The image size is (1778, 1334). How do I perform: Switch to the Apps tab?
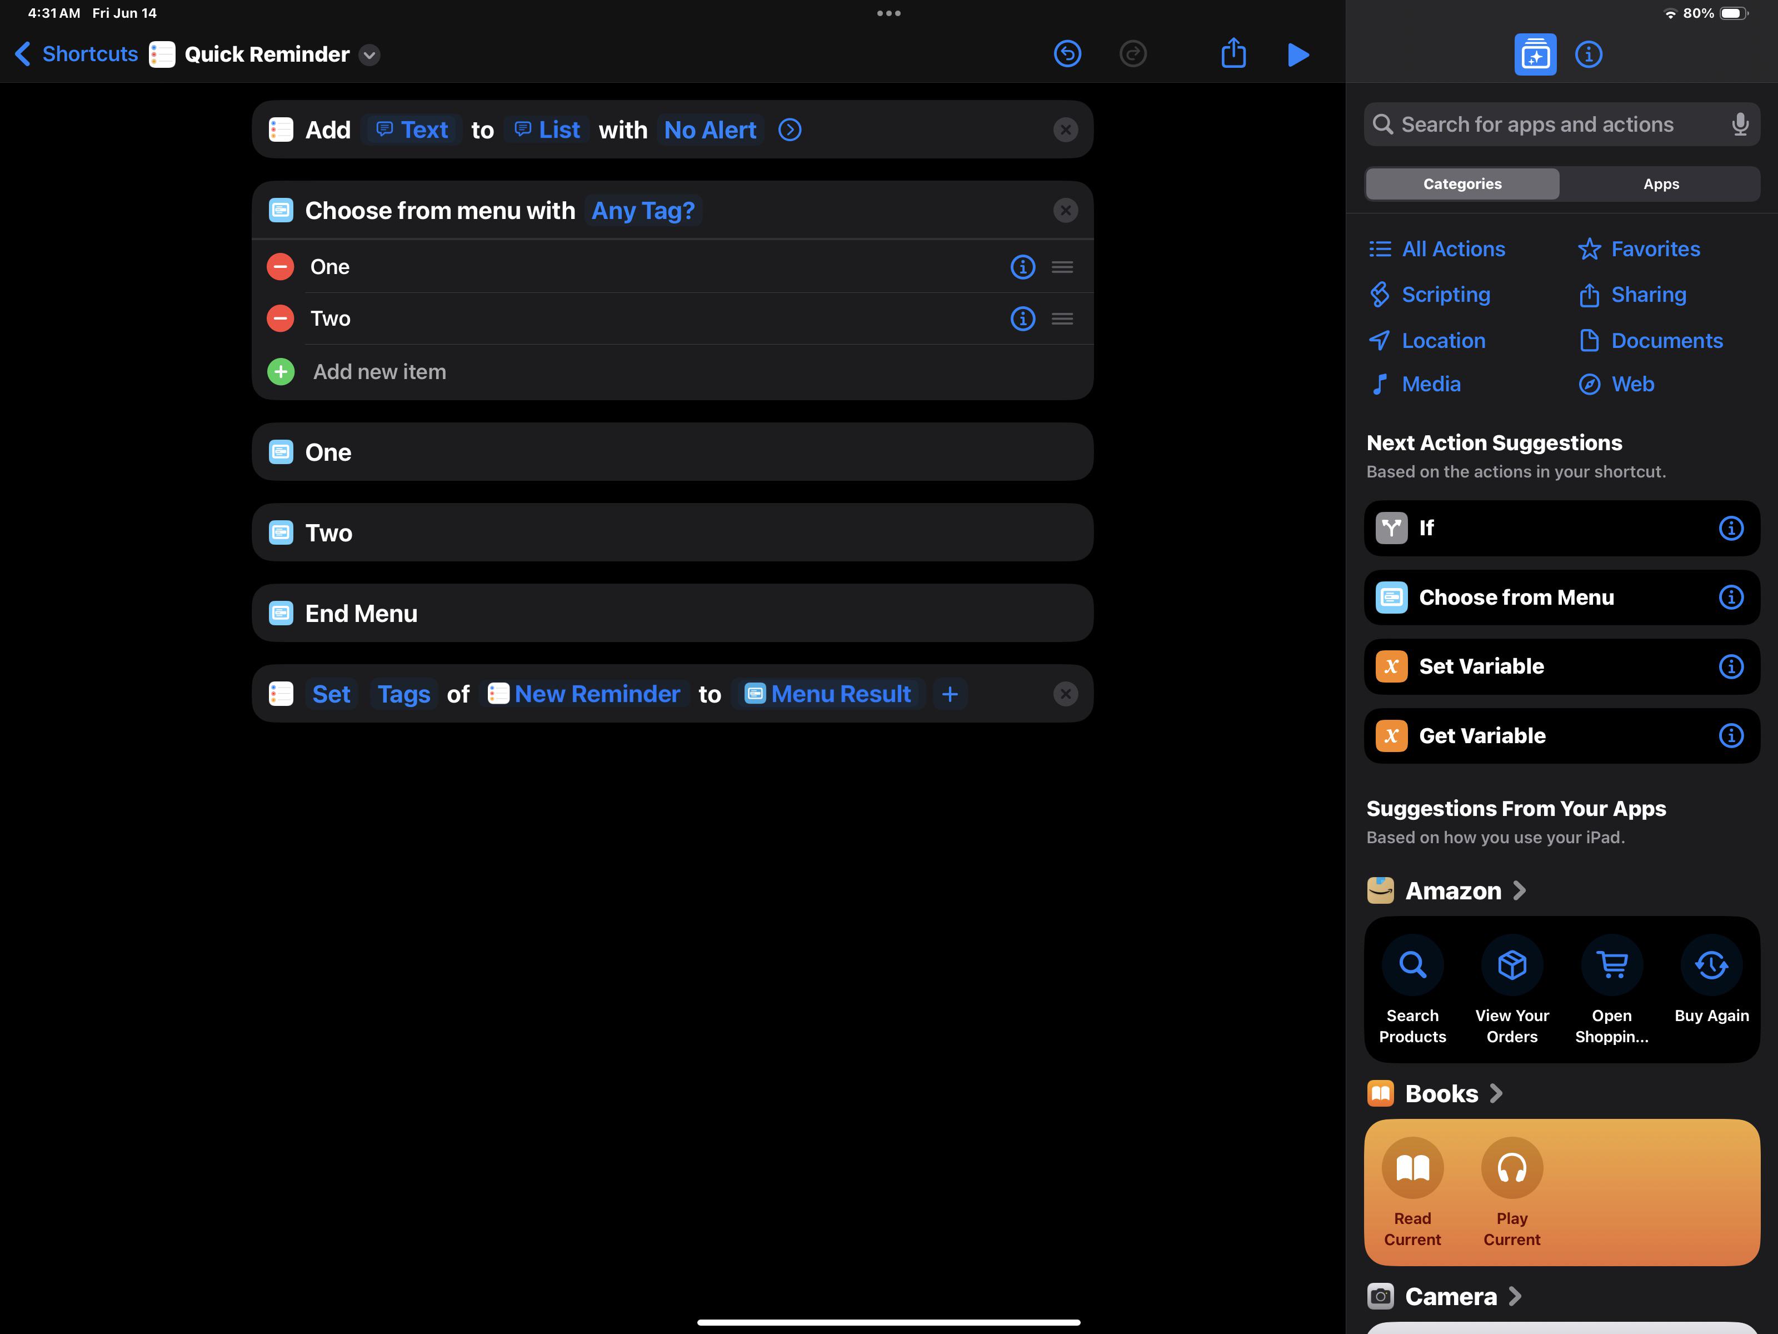(1661, 183)
